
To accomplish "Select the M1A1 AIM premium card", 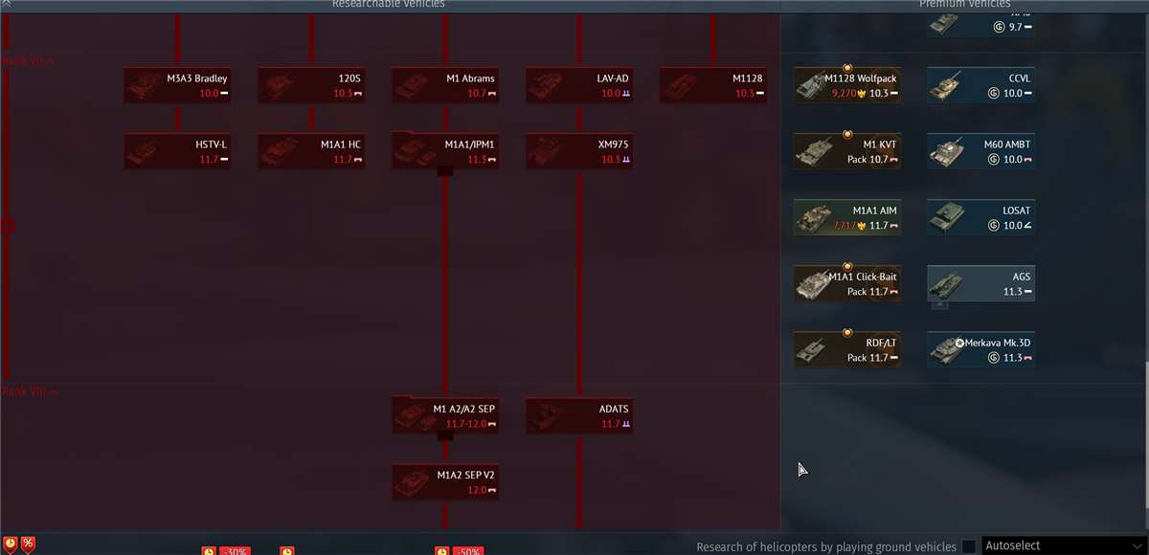I will (x=847, y=217).
